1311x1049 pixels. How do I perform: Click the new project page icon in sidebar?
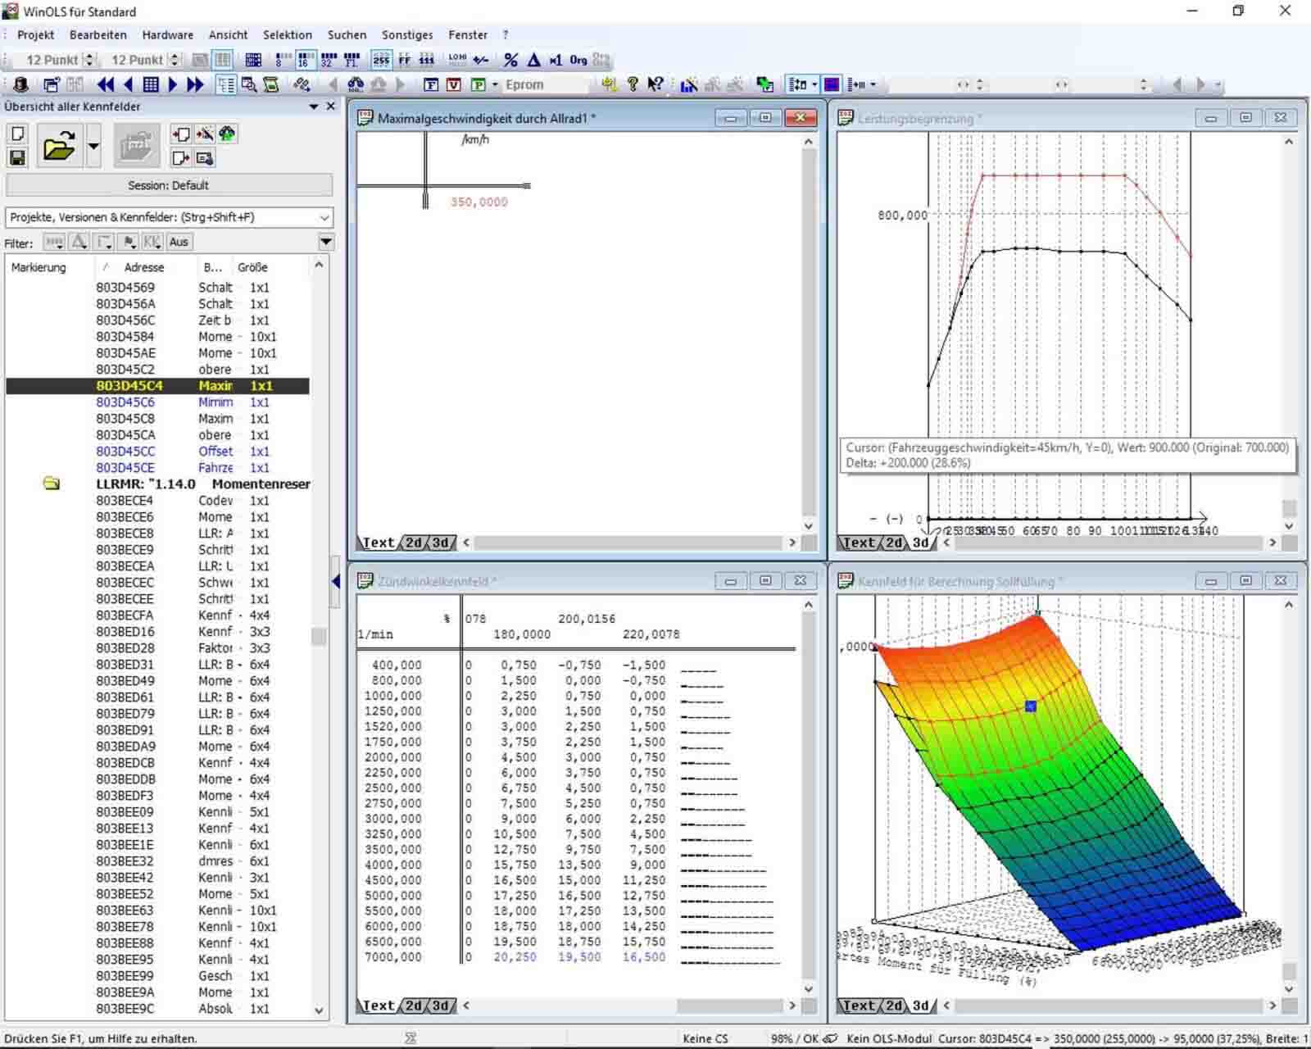[18, 134]
